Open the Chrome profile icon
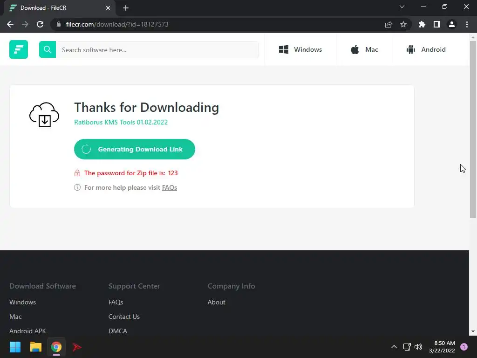 click(x=452, y=24)
